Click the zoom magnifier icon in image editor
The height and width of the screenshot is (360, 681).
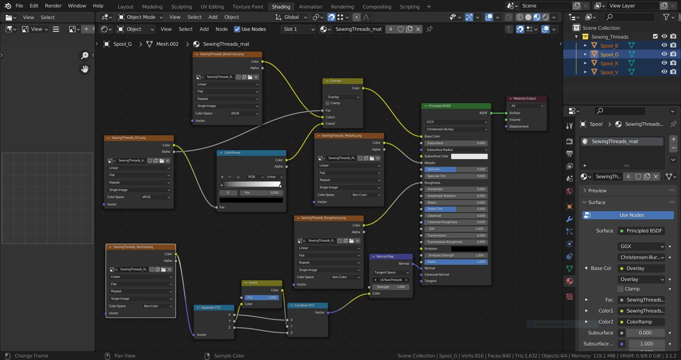point(85,55)
